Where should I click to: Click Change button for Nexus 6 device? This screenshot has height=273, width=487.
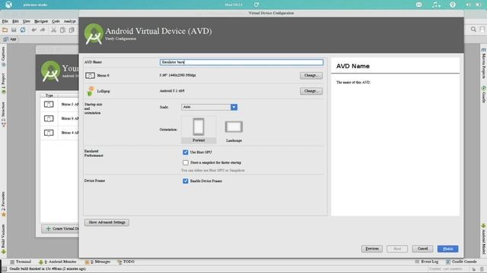point(311,76)
